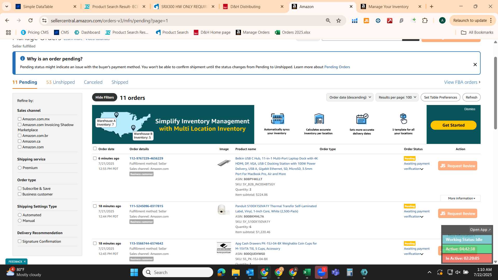Expand Belkin order awaiting payment status

pyautogui.click(x=422, y=169)
